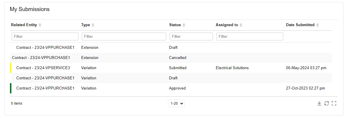Click the yellow status indicator bar

[x=11, y=68]
